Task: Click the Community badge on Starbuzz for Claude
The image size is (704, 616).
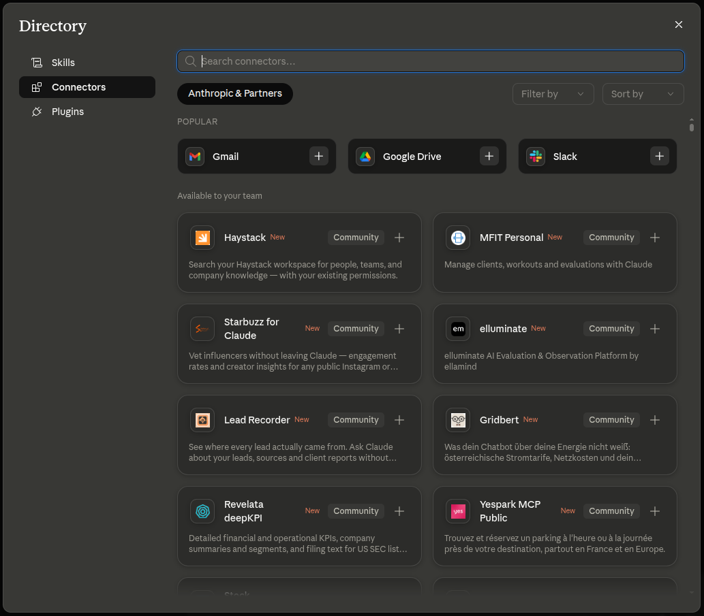Action: pyautogui.click(x=356, y=329)
